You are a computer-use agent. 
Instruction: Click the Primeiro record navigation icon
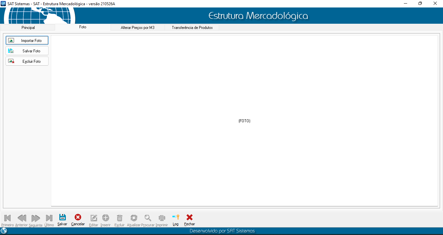coord(7,218)
